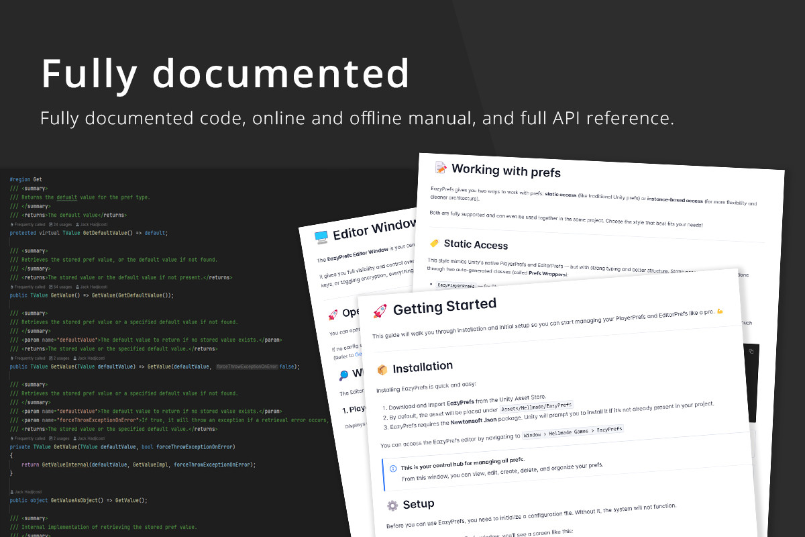Click the magnifying glass icon on the Editor Window page
Image resolution: width=805 pixels, height=537 pixels.
[343, 375]
